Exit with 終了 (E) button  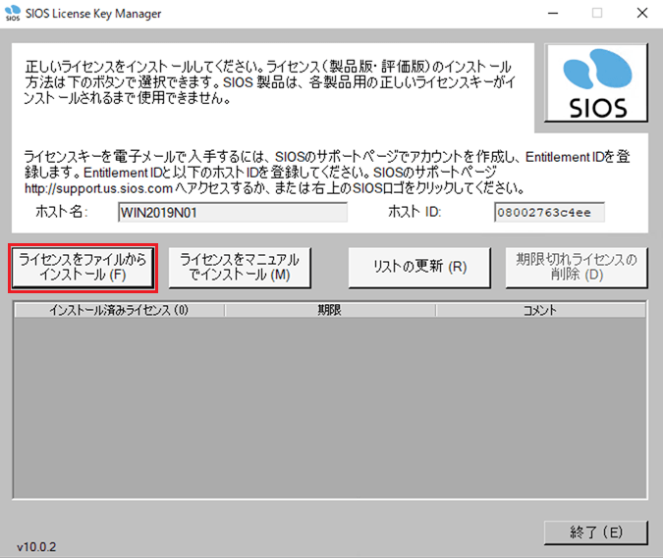tap(596, 533)
